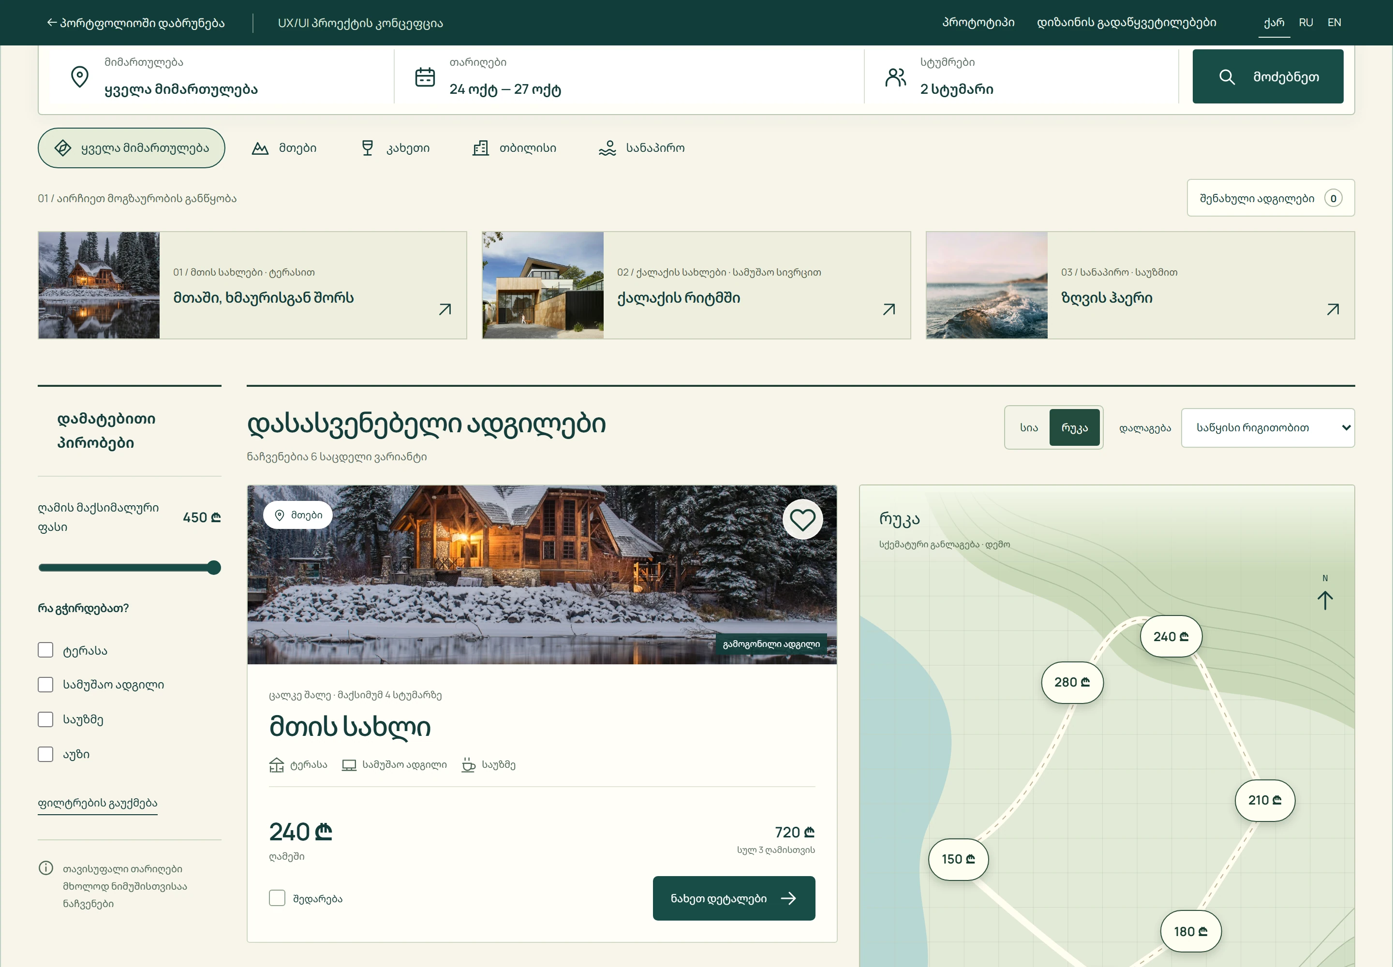Click the 150 ₾ map price marker
Viewport: 1393px width, 967px height.
coord(958,859)
